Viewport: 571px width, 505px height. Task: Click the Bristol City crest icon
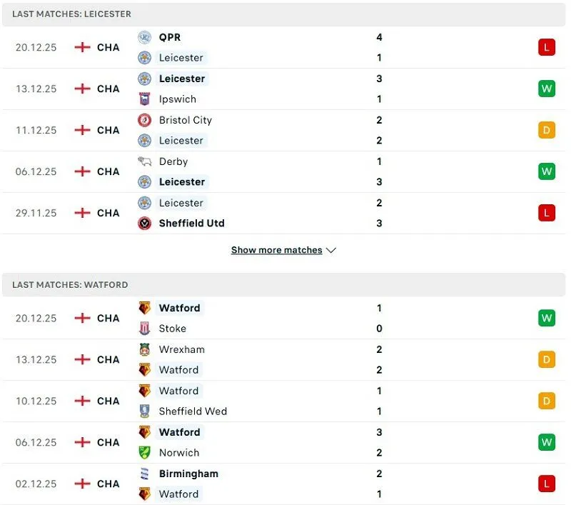click(x=145, y=120)
